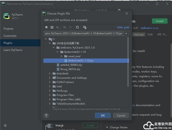Expand the PerfLogs folder
Image resolution: width=172 pixels, height=130 pixels.
50,91
